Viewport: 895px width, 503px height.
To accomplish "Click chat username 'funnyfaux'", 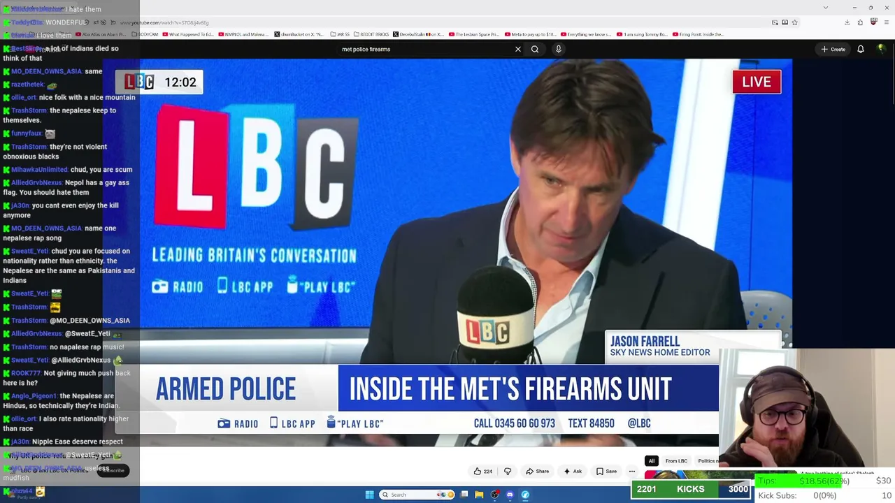I will (x=27, y=133).
